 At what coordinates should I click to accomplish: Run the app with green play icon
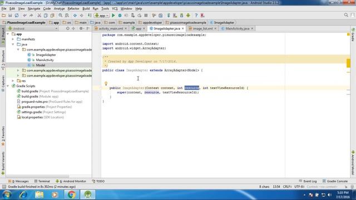(113, 16)
